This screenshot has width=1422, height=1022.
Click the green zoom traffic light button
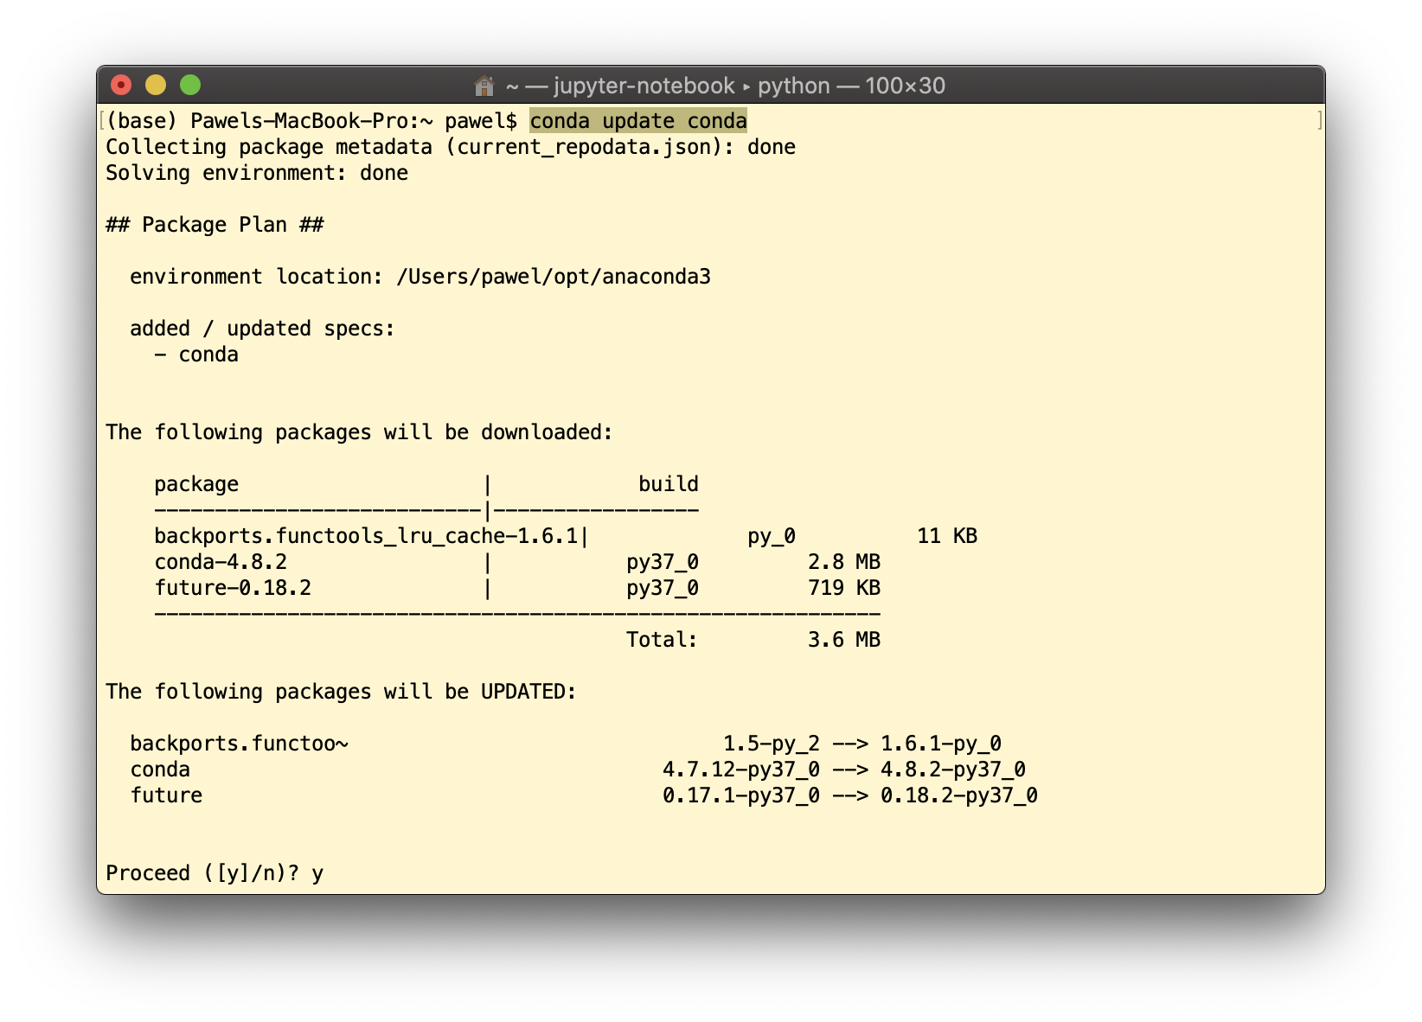(190, 84)
